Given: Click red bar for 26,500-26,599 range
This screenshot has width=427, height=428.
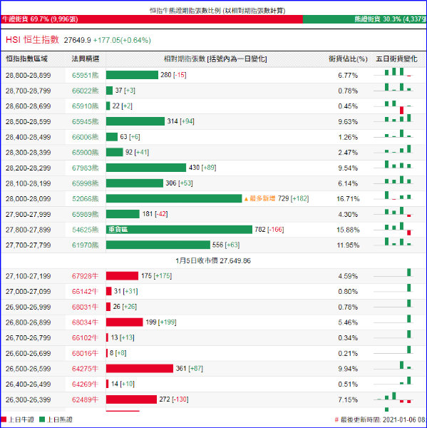Looking at the screenshot, I should point(140,369).
